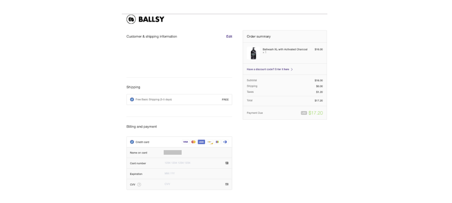This screenshot has height=203, width=452.
Task: Click the Discover card icon
Action: pos(209,142)
